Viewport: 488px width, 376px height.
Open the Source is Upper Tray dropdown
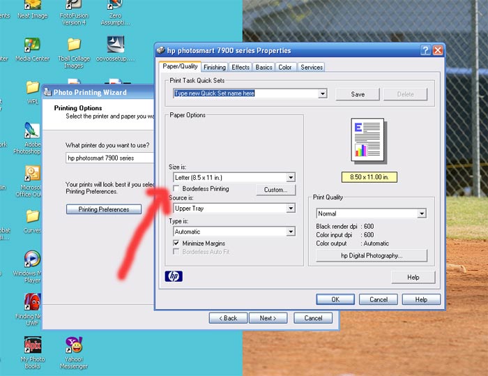coord(291,208)
